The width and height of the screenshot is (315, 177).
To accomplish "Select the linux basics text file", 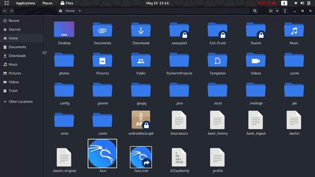I will 179,120.
